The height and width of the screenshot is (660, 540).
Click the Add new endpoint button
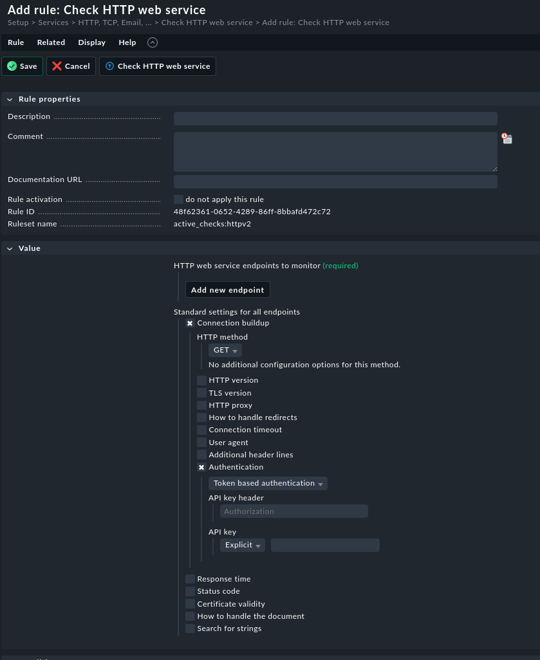pos(227,290)
